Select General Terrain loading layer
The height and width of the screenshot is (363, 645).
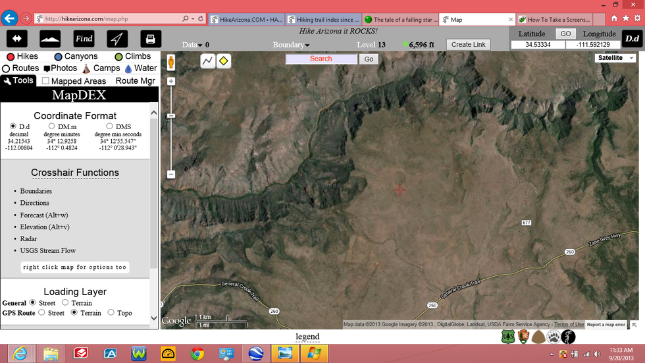(65, 302)
